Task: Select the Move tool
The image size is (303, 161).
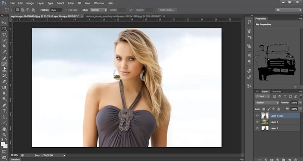Action: point(4,23)
